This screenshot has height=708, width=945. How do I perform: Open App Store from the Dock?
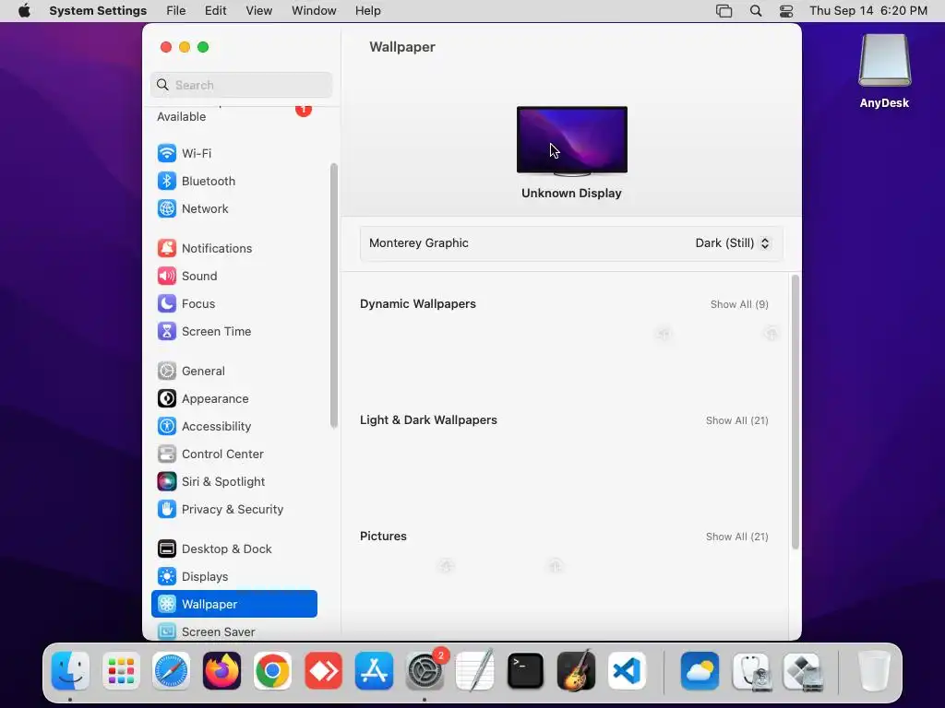375,670
